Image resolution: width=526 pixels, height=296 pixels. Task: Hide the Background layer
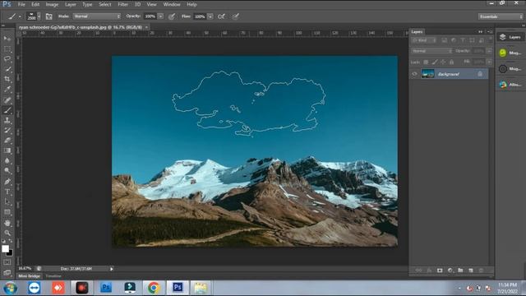tap(414, 74)
